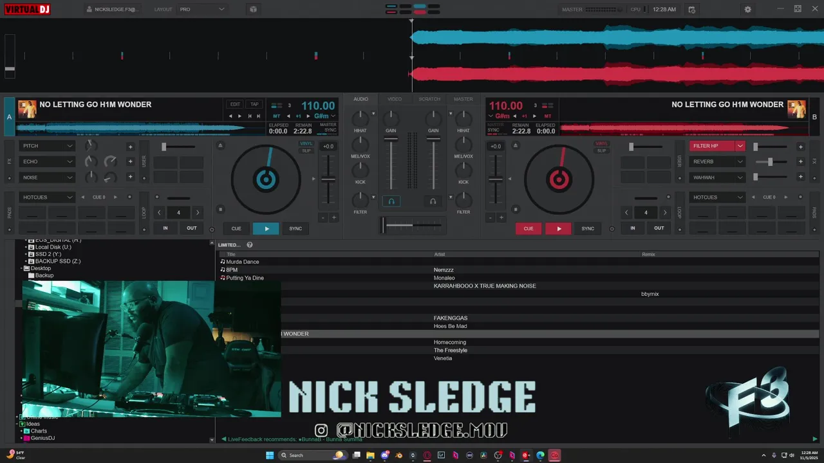Select GeniusDJ in the folder tree

[x=42, y=438]
